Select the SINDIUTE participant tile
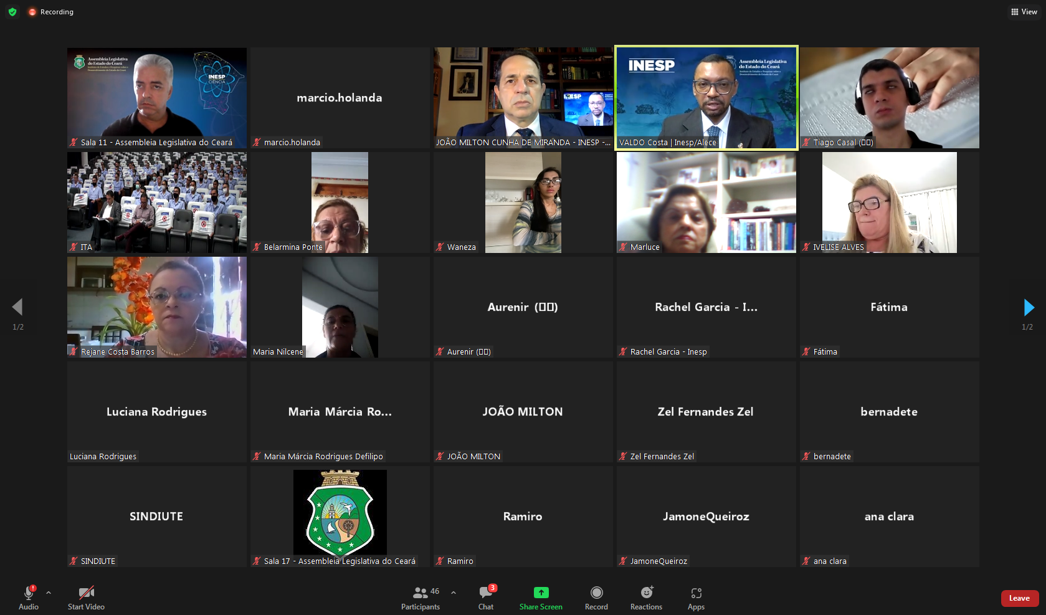The height and width of the screenshot is (615, 1046). point(156,517)
